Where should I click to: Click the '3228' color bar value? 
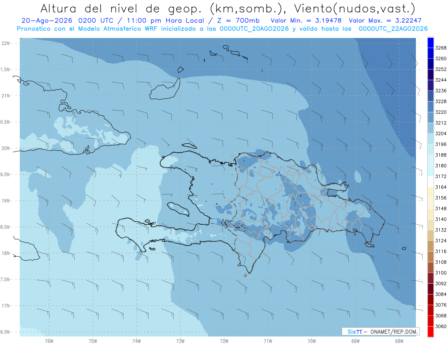tap(441, 102)
